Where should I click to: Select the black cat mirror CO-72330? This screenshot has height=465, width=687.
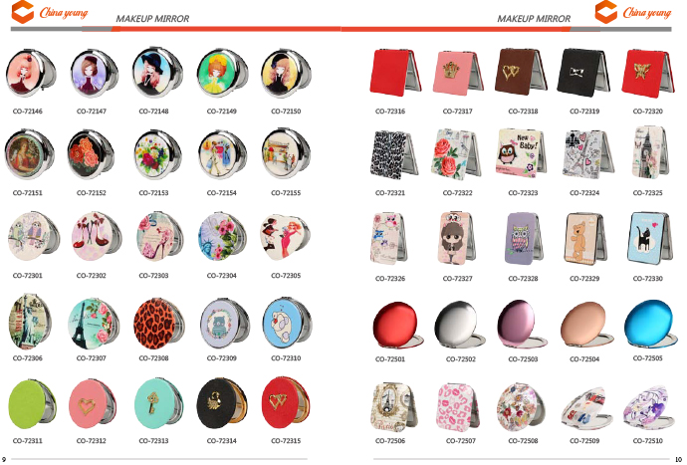650,238
